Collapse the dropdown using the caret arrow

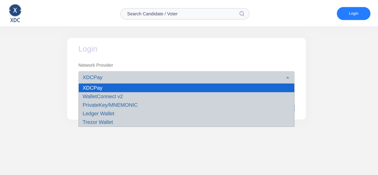pyautogui.click(x=287, y=77)
